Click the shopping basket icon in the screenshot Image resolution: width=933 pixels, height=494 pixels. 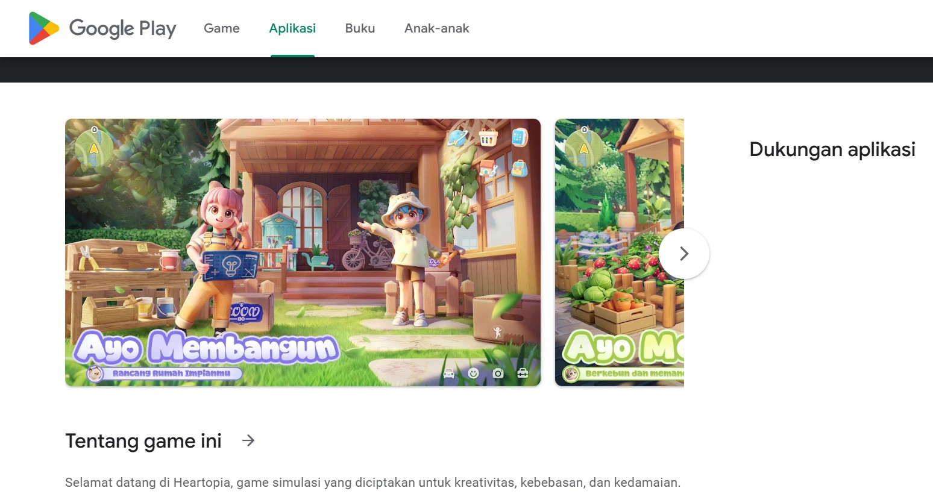click(488, 138)
